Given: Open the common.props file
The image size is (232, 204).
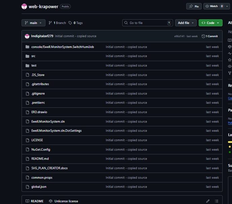Looking at the screenshot, I should pos(42,178).
